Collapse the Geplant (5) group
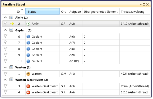153x99 pixels. [5, 30]
